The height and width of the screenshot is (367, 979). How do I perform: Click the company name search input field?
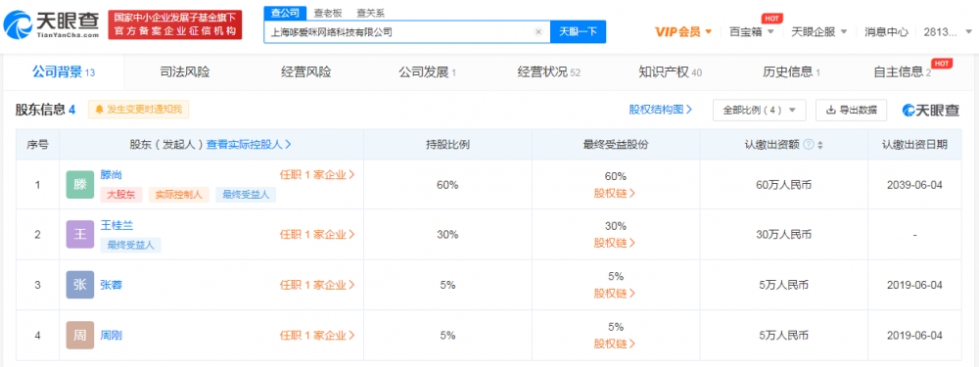coord(399,32)
